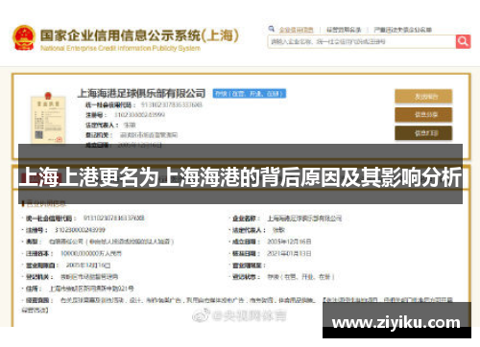Click the 上海海港足球俱乐部有限公司 company heading
480x347 pixels.
click(141, 93)
